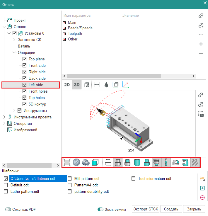Expand the Feeds/Speeds parameter group
Viewport: 208px width, 216px height.
point(64,28)
